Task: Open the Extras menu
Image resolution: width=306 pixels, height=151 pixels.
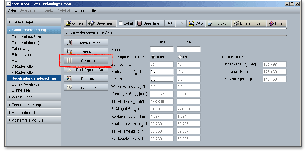Action: click(x=79, y=10)
